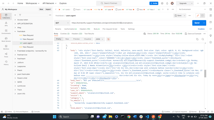Viewport: 214px width, 120px height.
Task: Click the request URL input field
Action: 131,23
